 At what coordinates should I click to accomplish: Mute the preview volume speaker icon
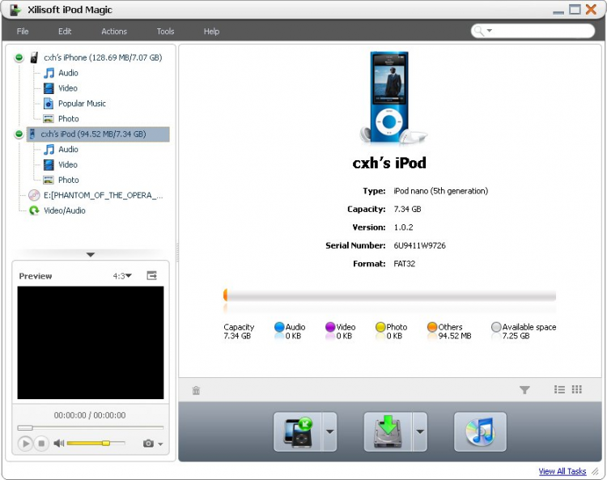click(58, 444)
